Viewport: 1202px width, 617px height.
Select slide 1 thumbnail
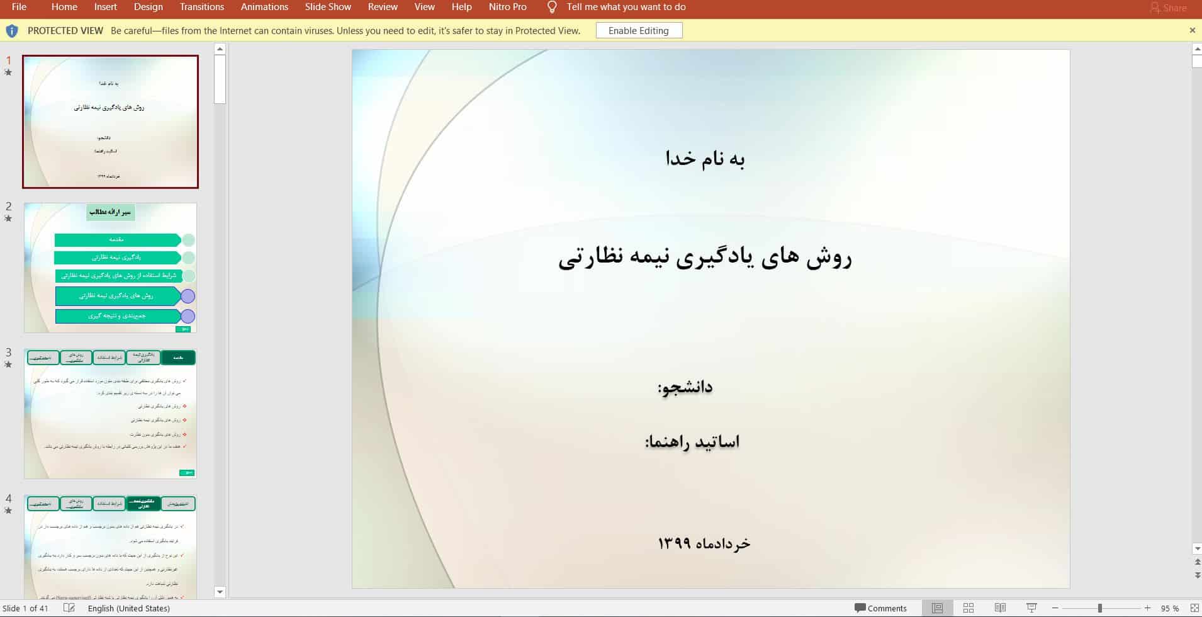110,122
